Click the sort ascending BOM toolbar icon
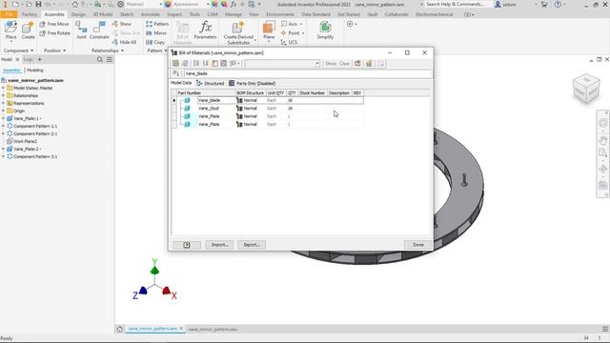 click(x=196, y=64)
